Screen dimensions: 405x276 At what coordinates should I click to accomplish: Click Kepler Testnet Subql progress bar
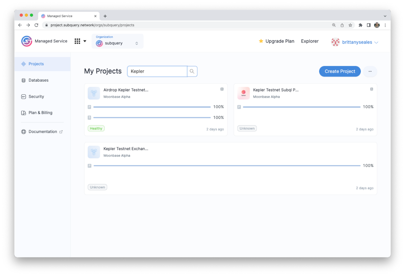(302, 107)
